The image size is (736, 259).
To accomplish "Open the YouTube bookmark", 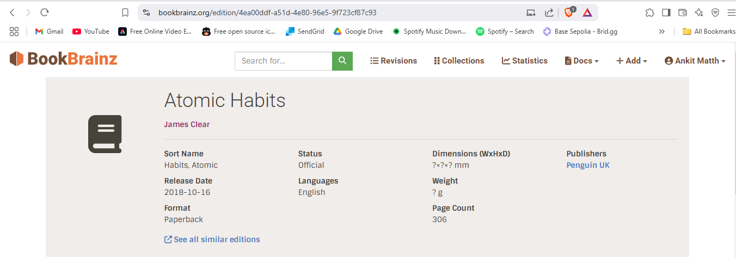I will (x=91, y=31).
